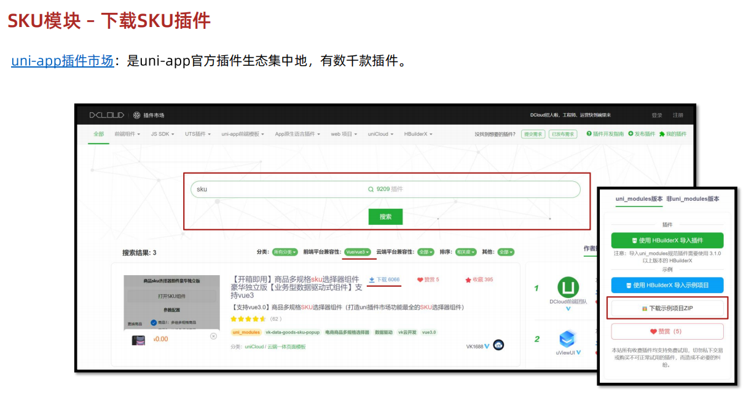Viewport: 754px width, 395px height.
Task: Expand the JS SDK menu
Action: pyautogui.click(x=163, y=134)
